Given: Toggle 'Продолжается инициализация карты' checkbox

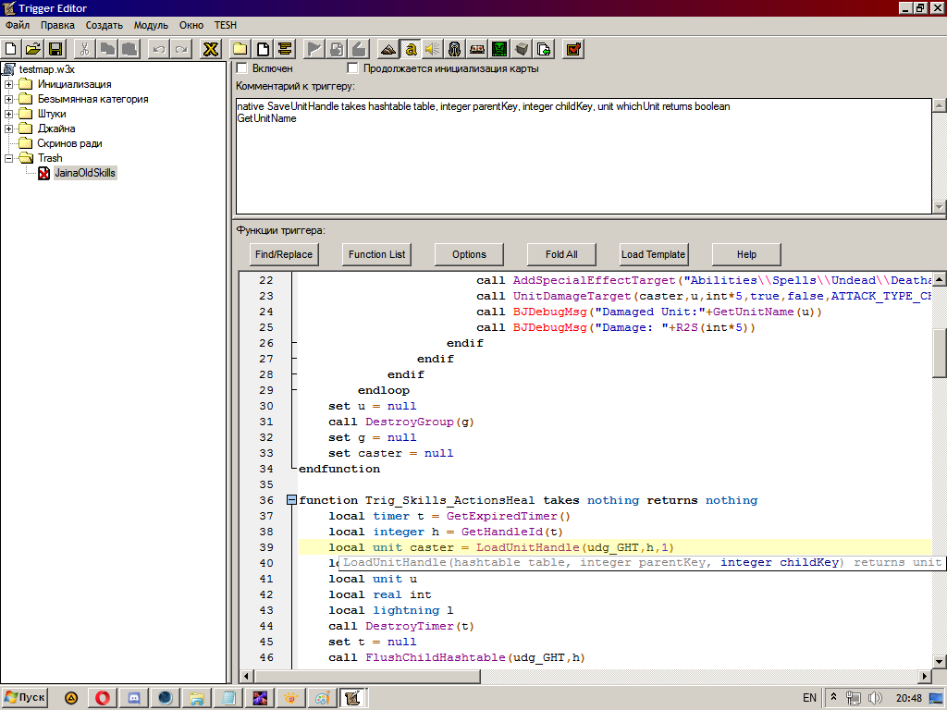Looking at the screenshot, I should tap(352, 68).
